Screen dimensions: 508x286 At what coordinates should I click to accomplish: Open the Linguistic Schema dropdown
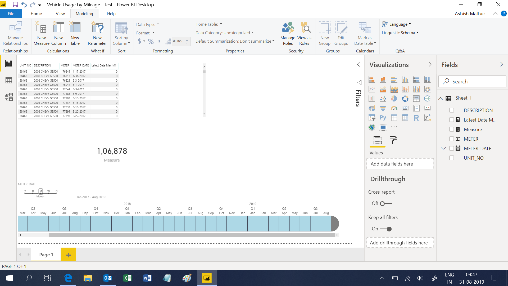(400, 33)
